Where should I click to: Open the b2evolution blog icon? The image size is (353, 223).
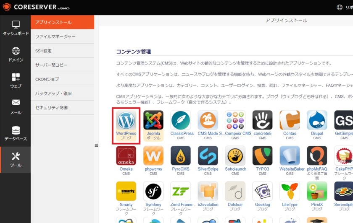pyautogui.click(x=208, y=191)
